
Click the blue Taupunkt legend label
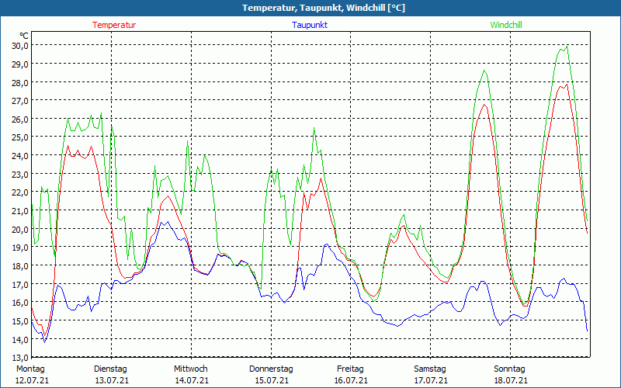click(x=310, y=25)
